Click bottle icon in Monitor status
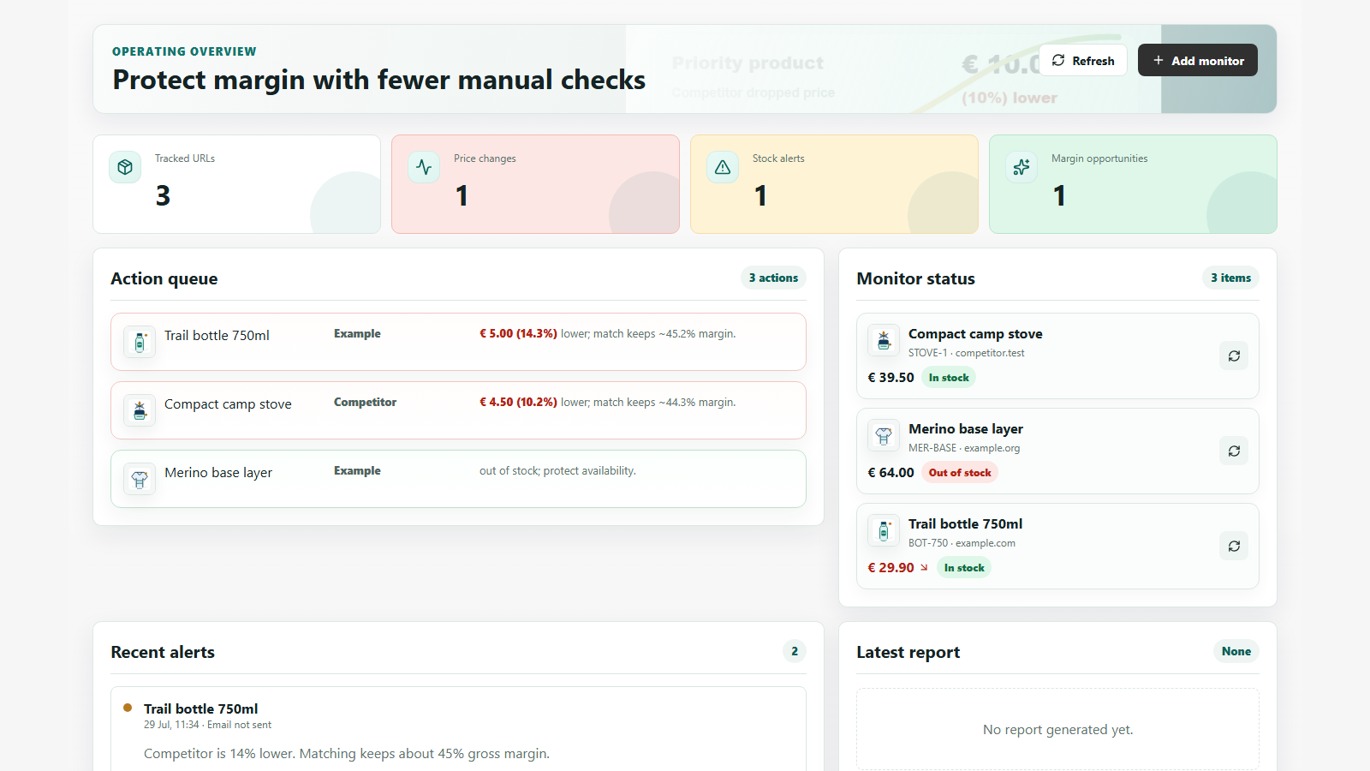1370x771 pixels. click(x=884, y=530)
